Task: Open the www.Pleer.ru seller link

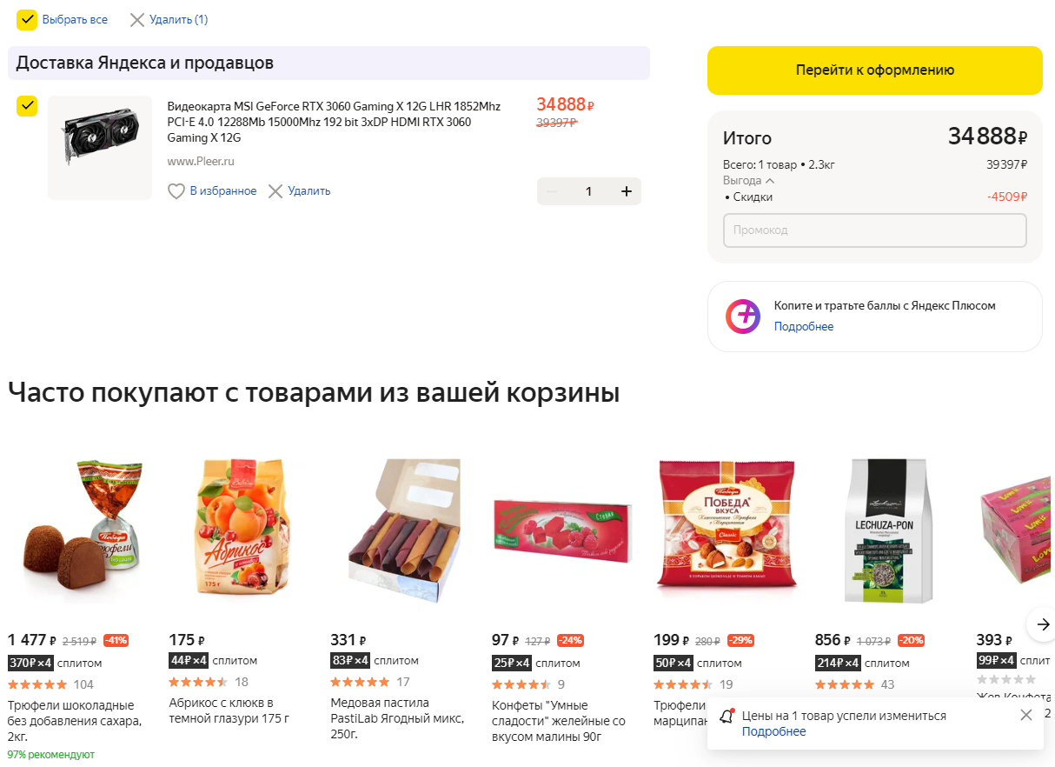Action: click(x=201, y=162)
